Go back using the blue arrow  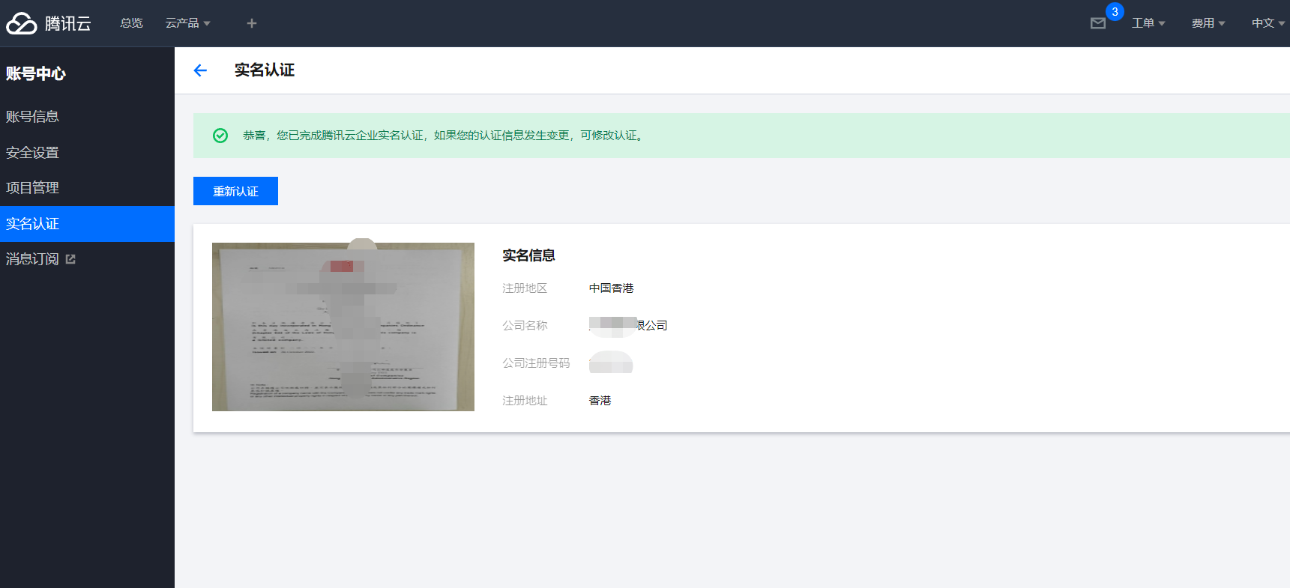[200, 70]
